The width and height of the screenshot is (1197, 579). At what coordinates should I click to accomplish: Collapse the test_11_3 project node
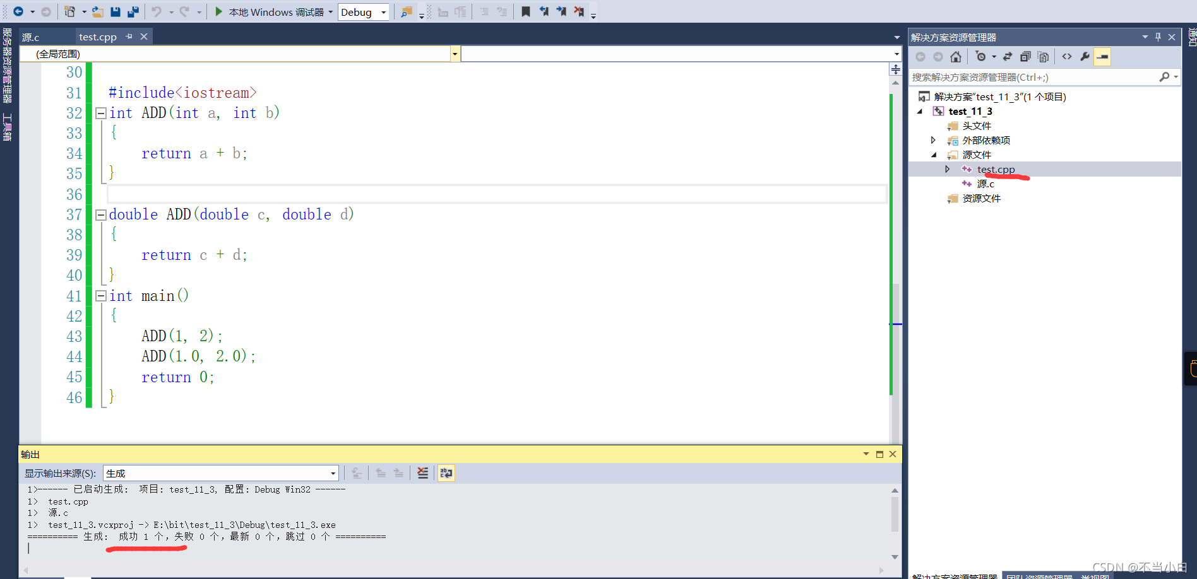coord(920,112)
